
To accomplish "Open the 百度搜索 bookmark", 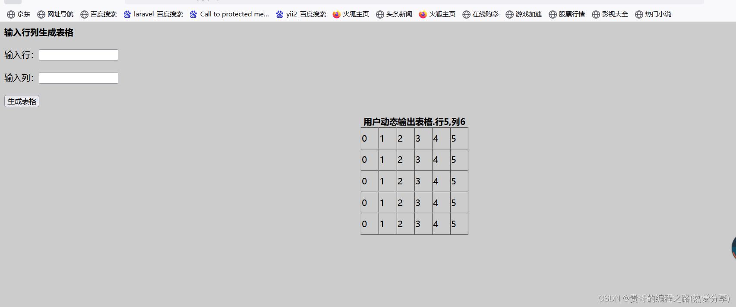I will coord(98,14).
